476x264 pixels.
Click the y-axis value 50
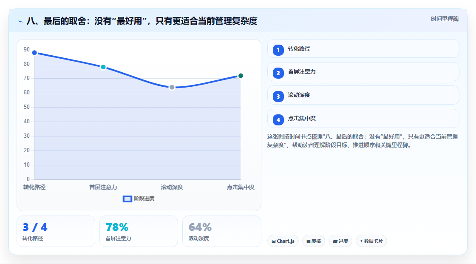click(x=27, y=107)
